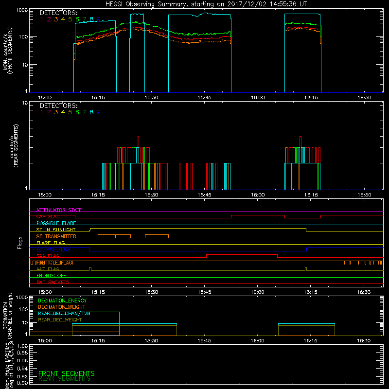389x389 pixels.
Task: Click the 0.94 tick on livetime axis
Action: coord(22,368)
